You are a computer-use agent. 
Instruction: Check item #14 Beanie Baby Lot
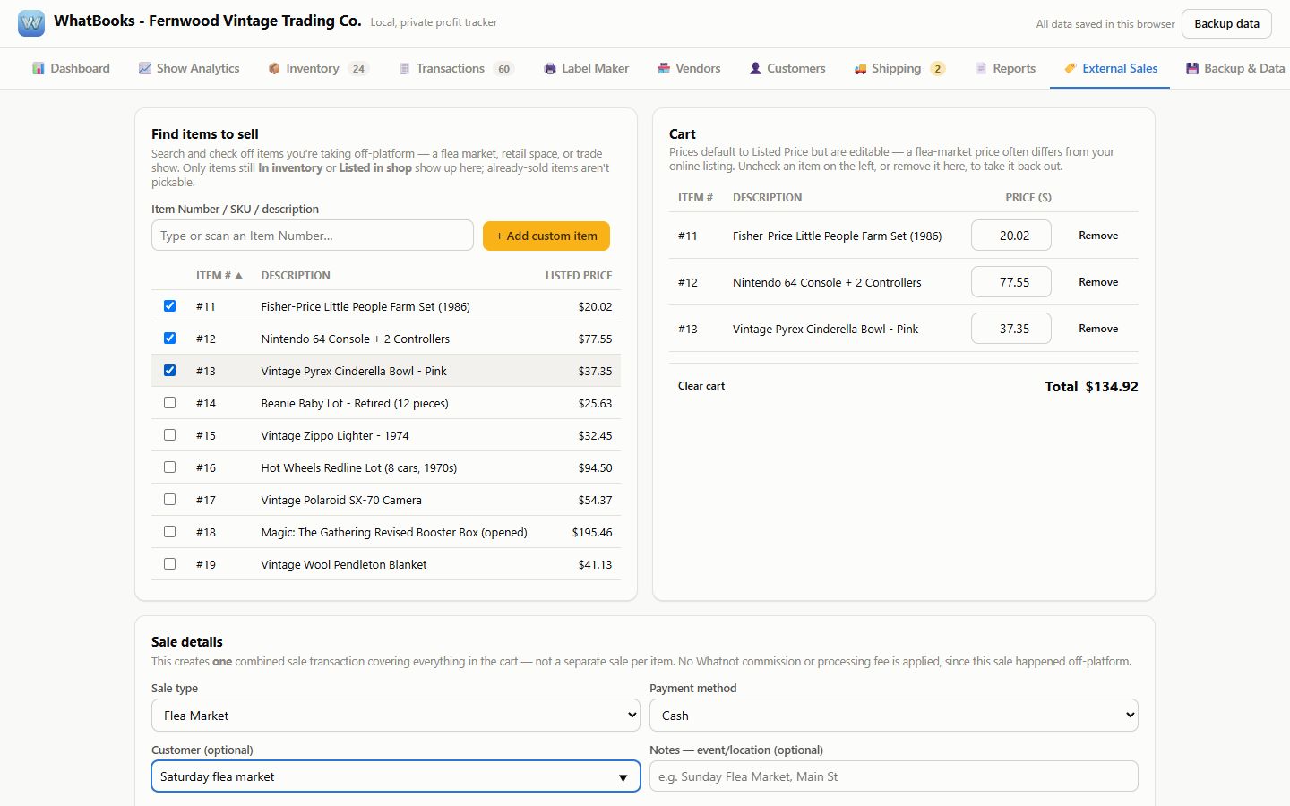point(169,403)
